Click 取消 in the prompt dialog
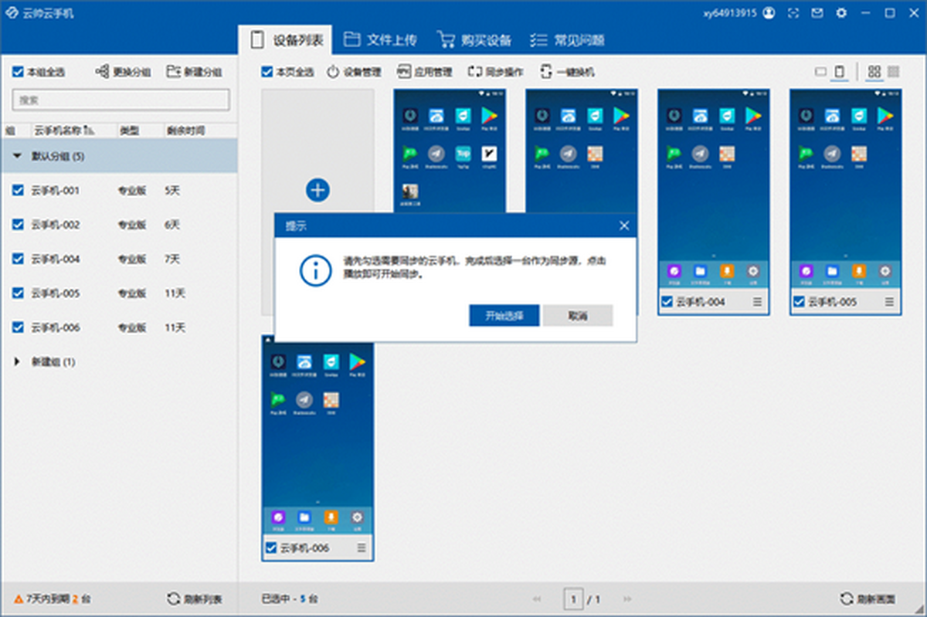 578,315
